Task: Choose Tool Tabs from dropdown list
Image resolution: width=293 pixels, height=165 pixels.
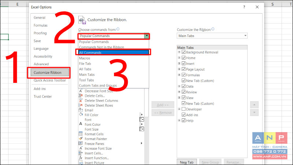Action: (x=114, y=80)
